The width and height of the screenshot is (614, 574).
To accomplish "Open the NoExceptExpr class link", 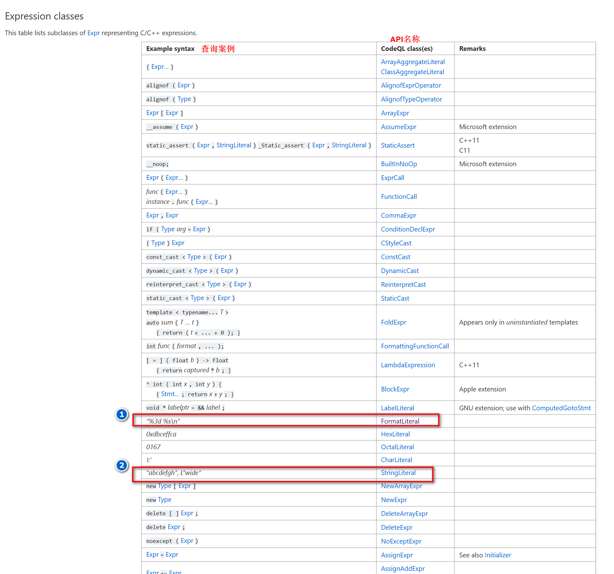I will point(401,541).
